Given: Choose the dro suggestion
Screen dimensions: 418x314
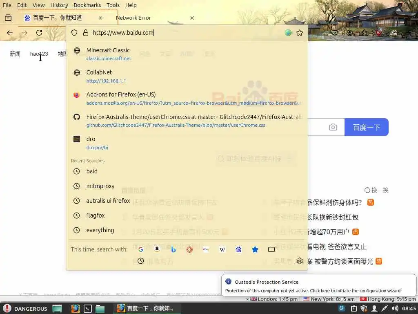Looking at the screenshot, I should pyautogui.click(x=187, y=143).
